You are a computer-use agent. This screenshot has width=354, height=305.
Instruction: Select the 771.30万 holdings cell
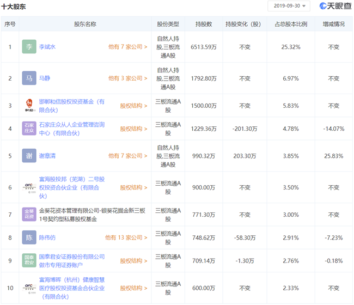(204, 215)
